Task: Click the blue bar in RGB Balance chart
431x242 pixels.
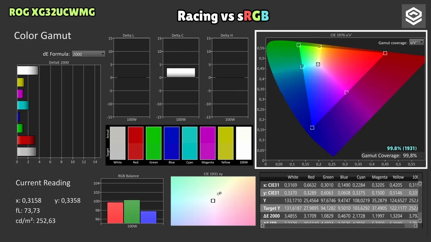Action: click(148, 217)
